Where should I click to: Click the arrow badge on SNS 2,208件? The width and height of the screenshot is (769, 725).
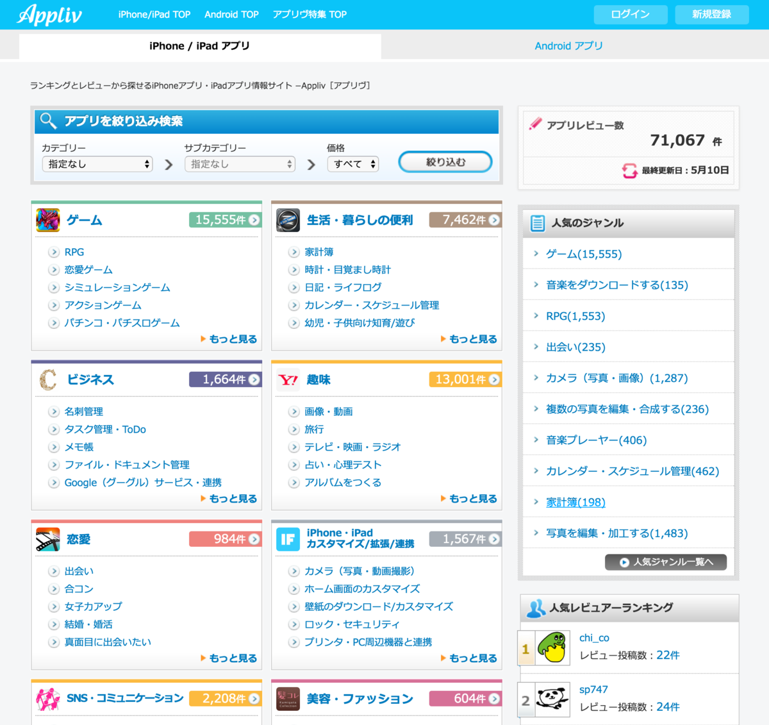254,699
